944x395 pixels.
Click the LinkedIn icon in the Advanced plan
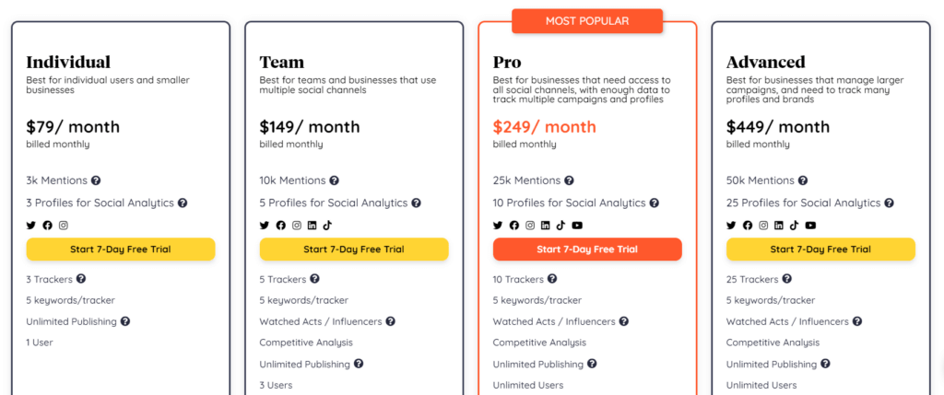[x=778, y=226]
